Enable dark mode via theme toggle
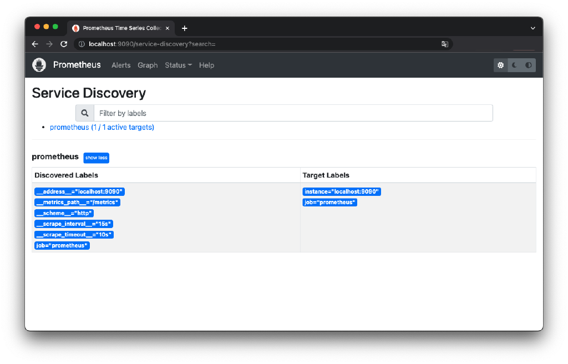This screenshot has height=364, width=568. coord(514,65)
